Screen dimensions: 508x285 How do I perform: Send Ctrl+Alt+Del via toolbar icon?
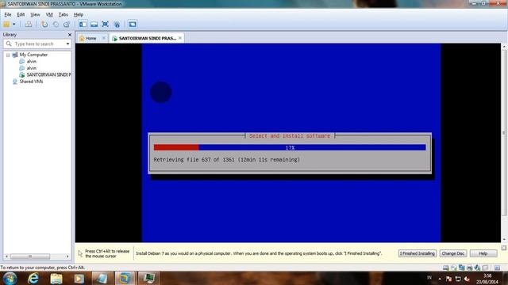(29, 25)
